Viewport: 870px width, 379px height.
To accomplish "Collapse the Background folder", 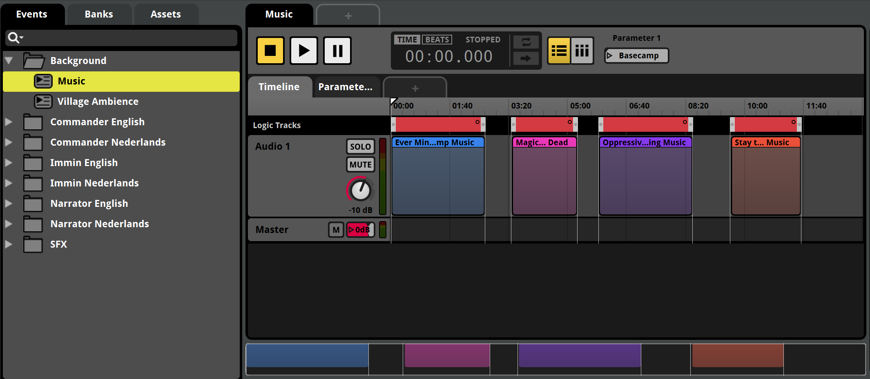I will [9, 60].
